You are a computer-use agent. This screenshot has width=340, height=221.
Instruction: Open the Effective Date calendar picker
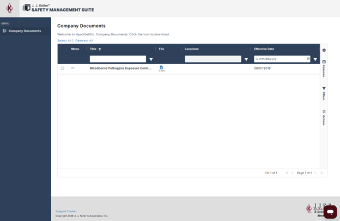tap(308, 59)
